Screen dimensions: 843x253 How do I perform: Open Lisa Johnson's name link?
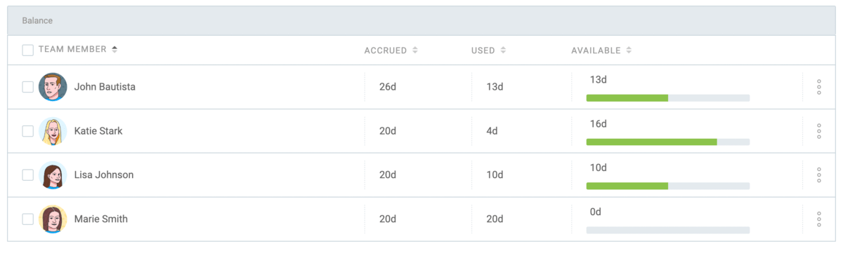tap(104, 175)
